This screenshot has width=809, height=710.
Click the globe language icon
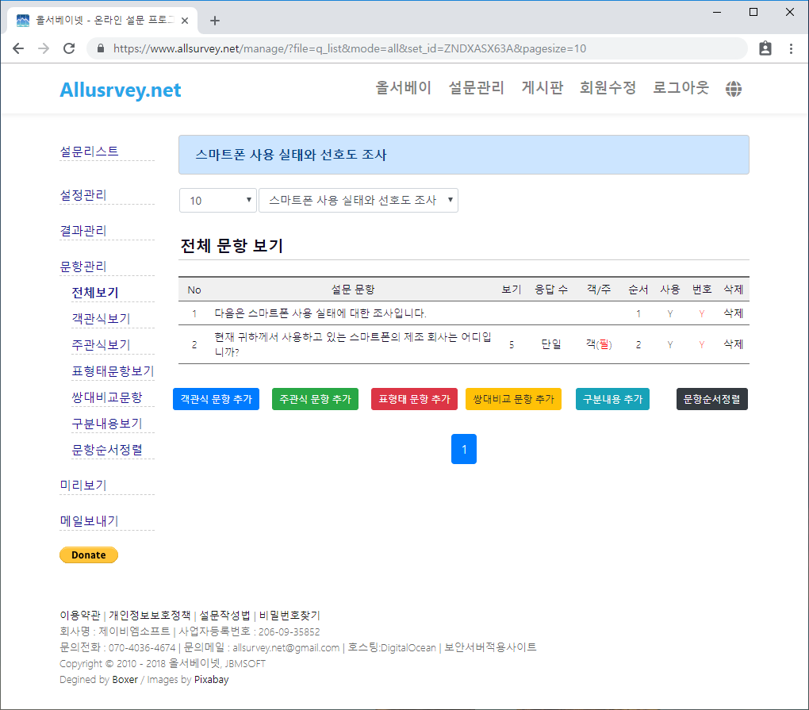(734, 89)
